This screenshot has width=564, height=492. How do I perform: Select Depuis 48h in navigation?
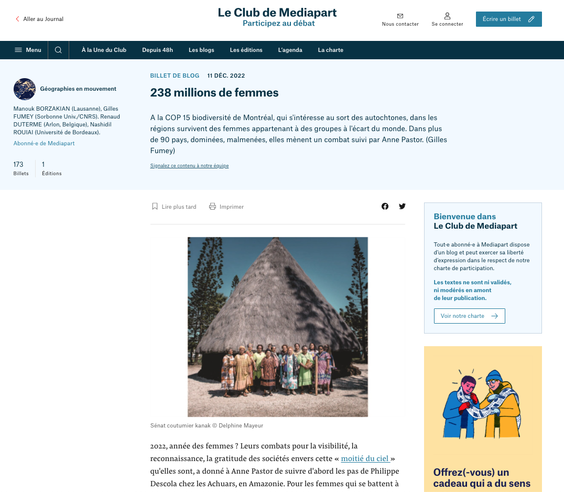[x=158, y=50]
